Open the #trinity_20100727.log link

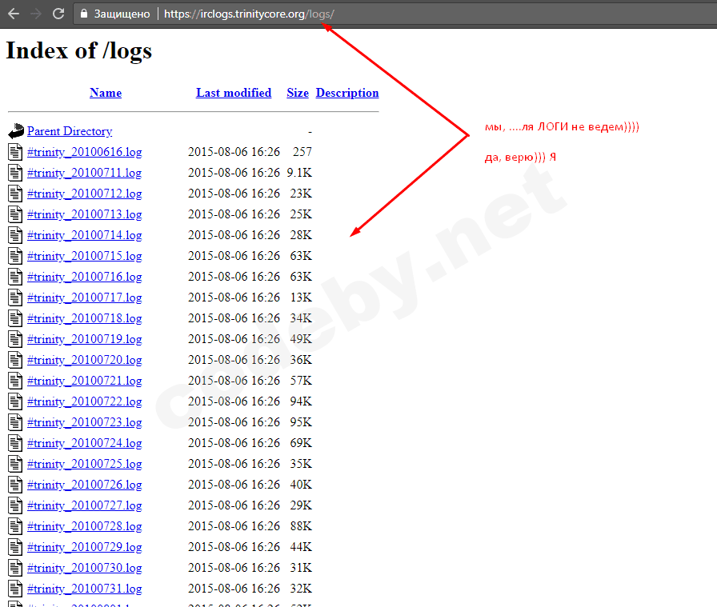coord(85,505)
